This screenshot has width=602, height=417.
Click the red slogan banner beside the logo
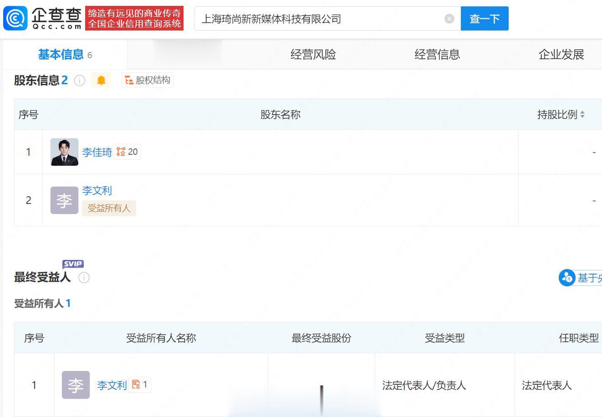[134, 19]
